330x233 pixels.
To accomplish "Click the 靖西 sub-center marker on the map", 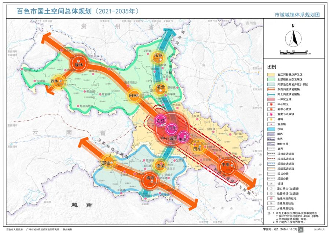I will click(x=150, y=181).
